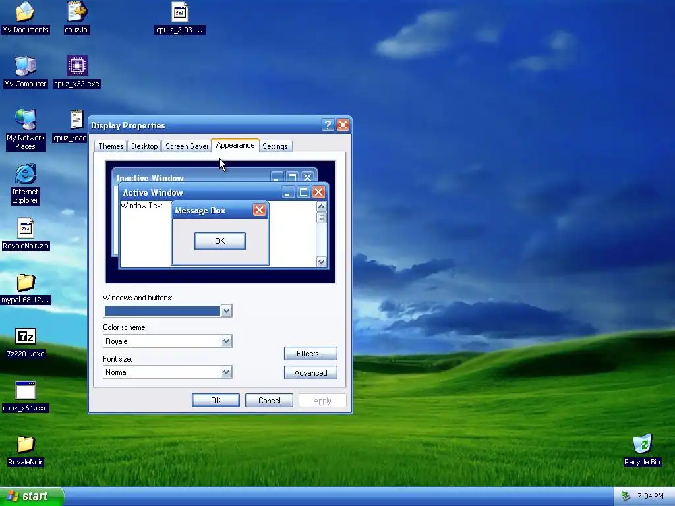
Task: Click the preview scrollbar up arrow
Action: 321,207
